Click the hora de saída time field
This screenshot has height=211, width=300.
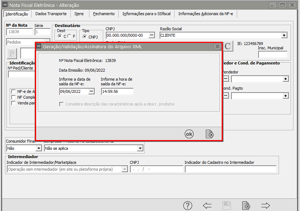(117, 91)
